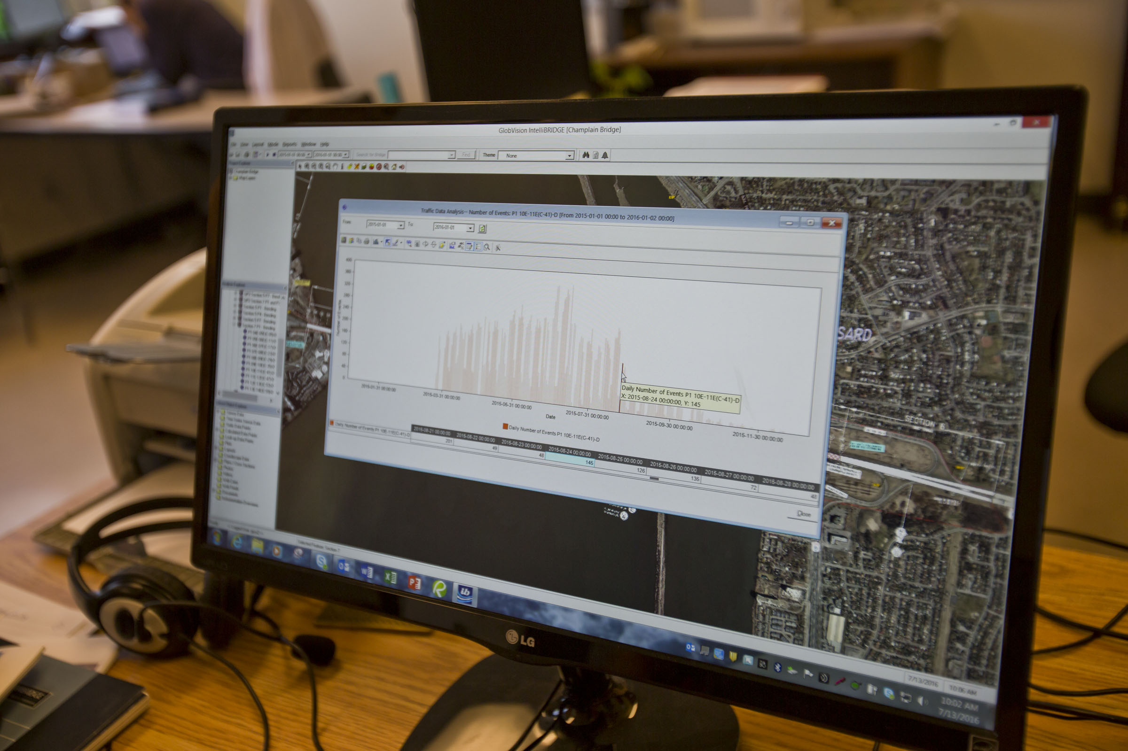Open Excel from the taskbar

tap(391, 577)
